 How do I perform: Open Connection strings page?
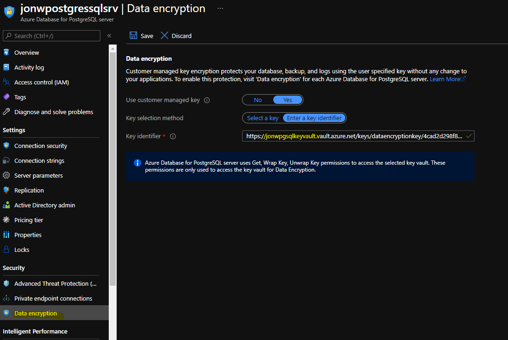[39, 160]
